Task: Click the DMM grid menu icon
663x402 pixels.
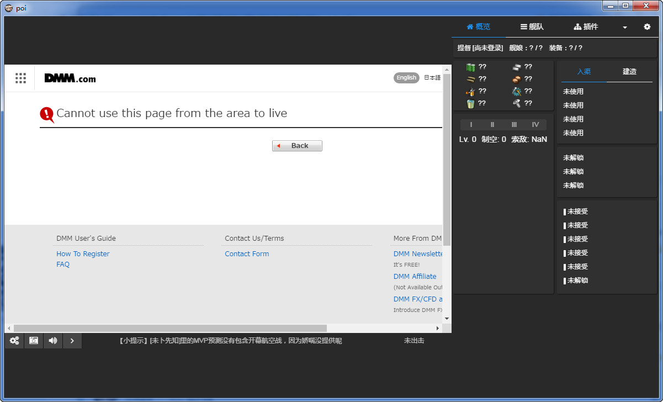Action: [20, 78]
